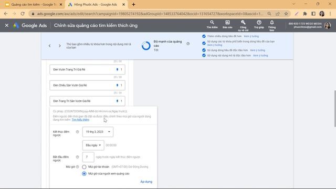Click Xem ý tưởng for từ khóa phổ biến
336x189 pixels.
215,45
